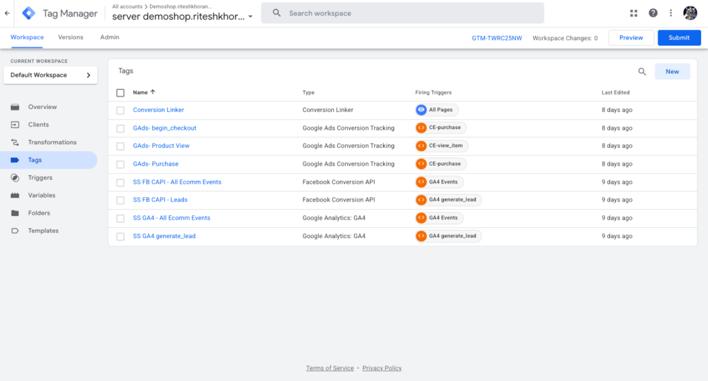The width and height of the screenshot is (708, 381).
Task: Click the blue Submit button
Action: pyautogui.click(x=678, y=38)
